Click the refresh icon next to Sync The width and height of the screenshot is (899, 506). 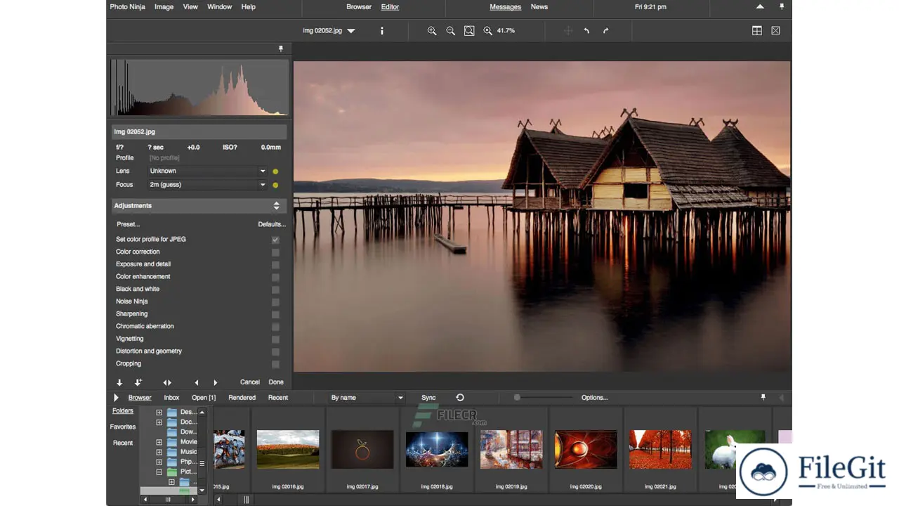(460, 398)
